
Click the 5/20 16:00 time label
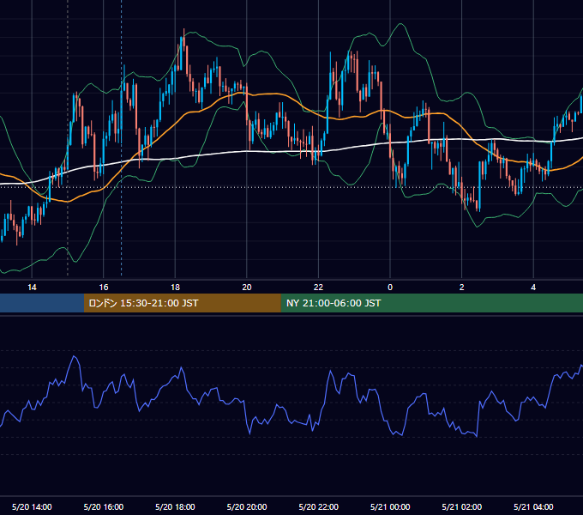(104, 506)
